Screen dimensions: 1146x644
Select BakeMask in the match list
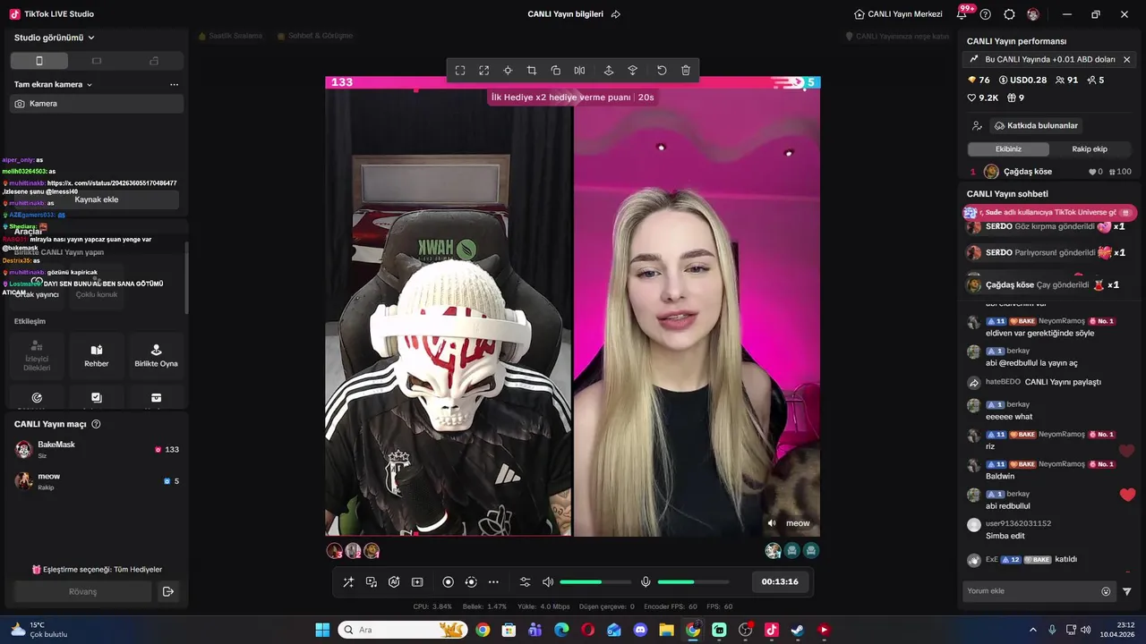click(97, 449)
